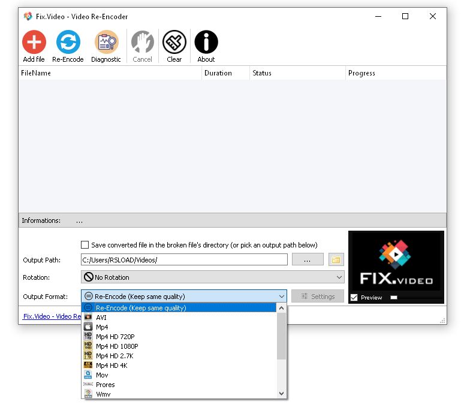This screenshot has height=414, width=464.
Task: Expand the Rotation dropdown
Action: click(x=339, y=277)
